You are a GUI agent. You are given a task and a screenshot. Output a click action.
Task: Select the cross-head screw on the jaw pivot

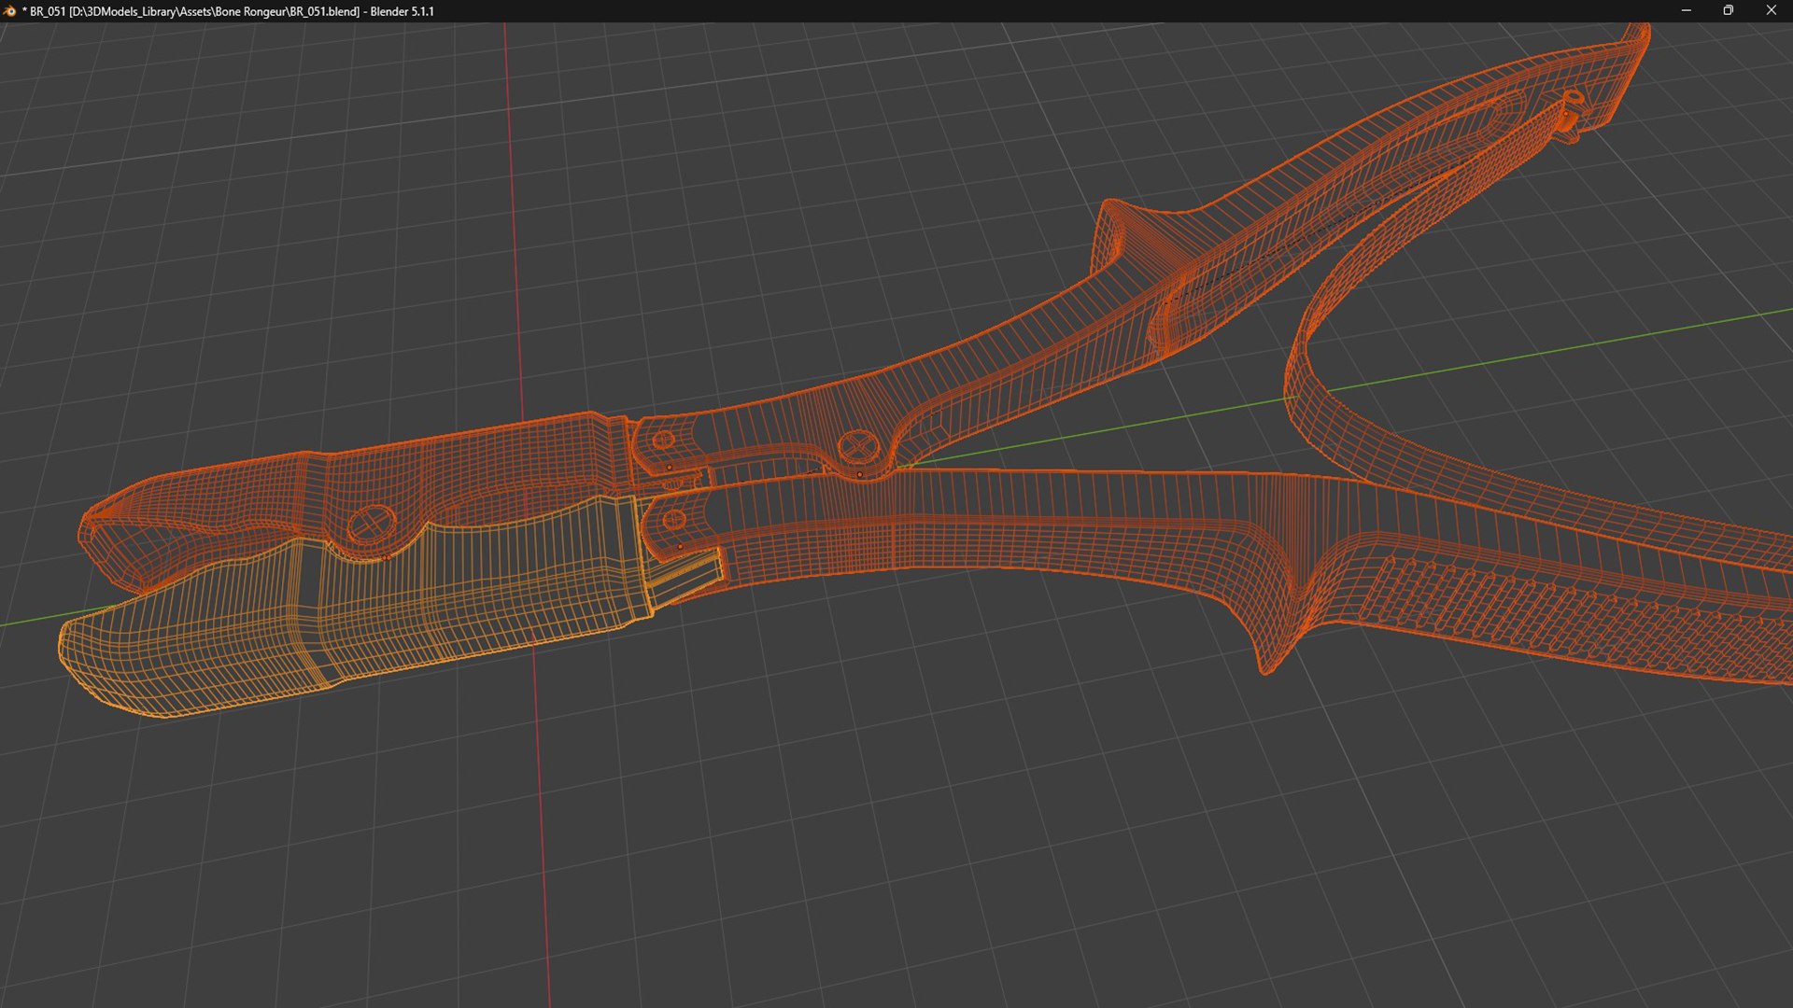tap(371, 525)
